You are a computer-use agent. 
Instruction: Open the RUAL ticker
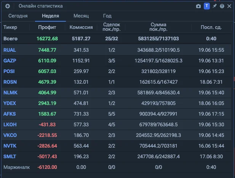click(x=10, y=50)
